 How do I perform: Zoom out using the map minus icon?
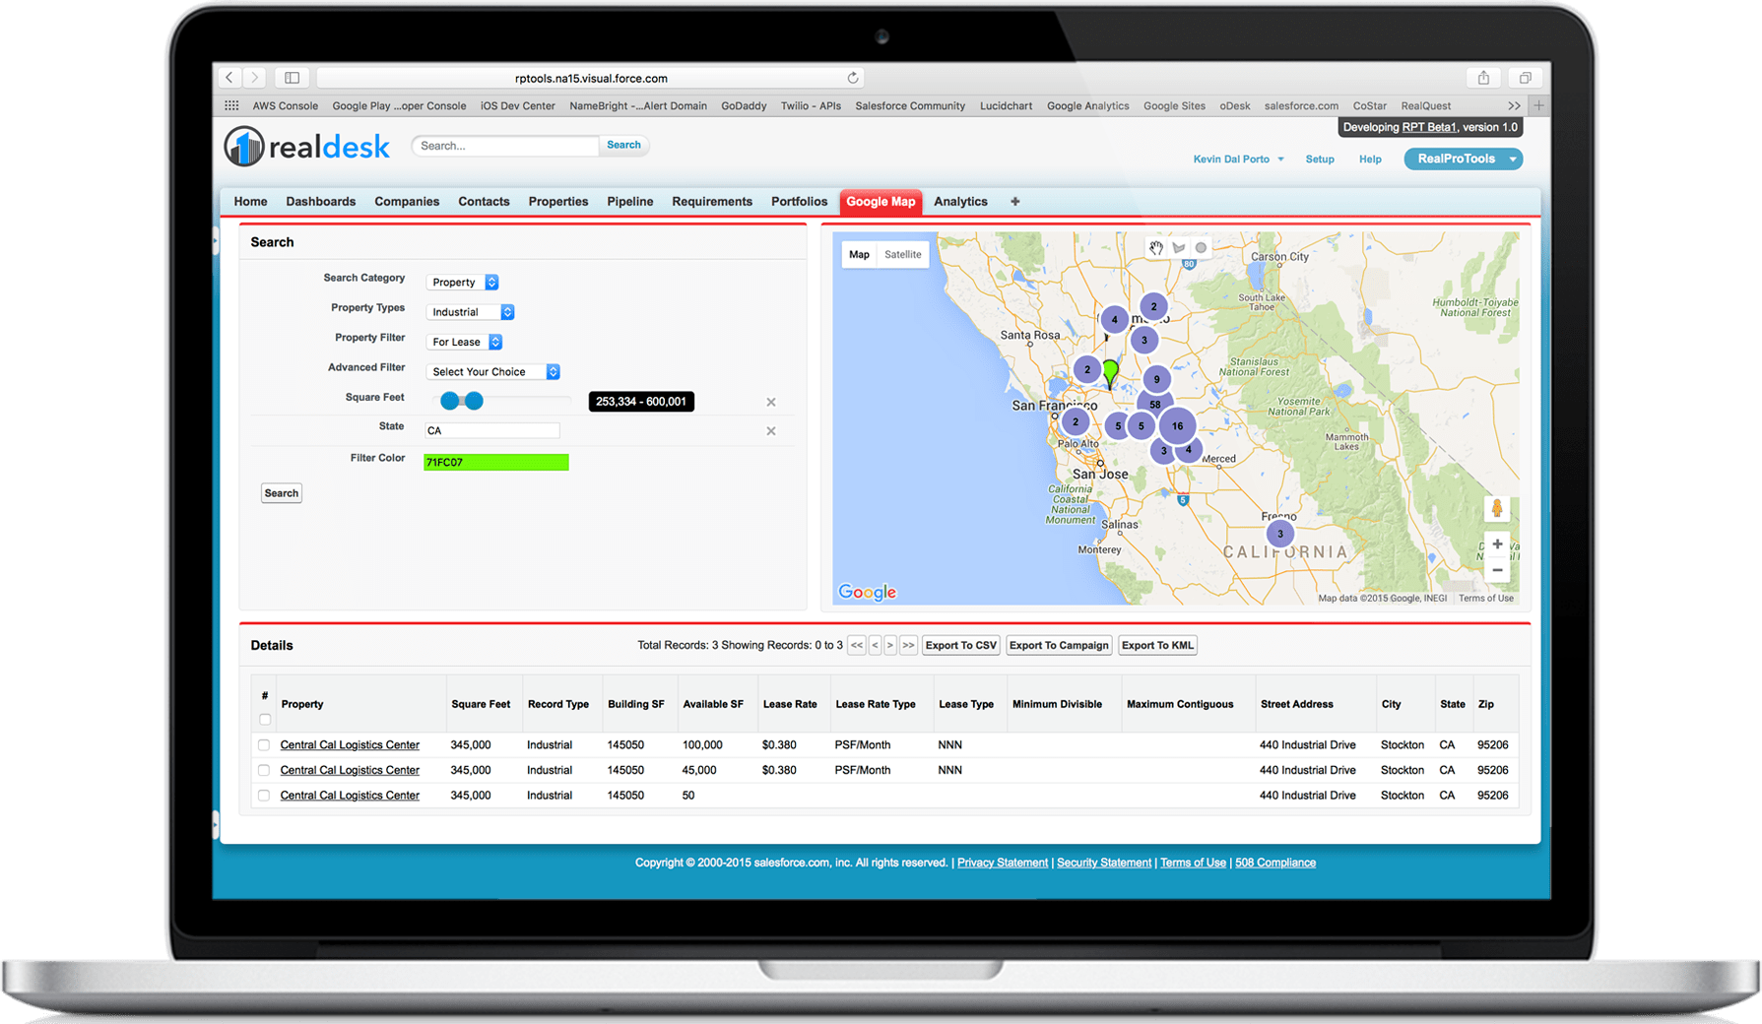(x=1497, y=568)
